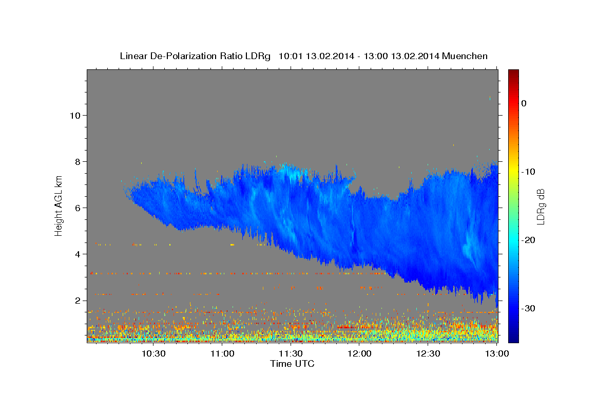
Task: Click the '2' height tick label
Action: pyautogui.click(x=78, y=300)
